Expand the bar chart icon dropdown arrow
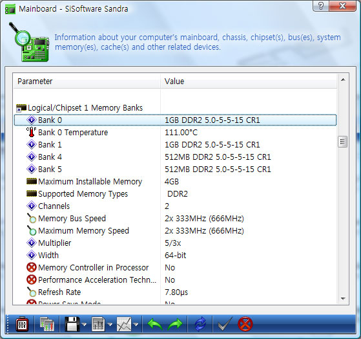Screen dimensions: 361x339 [x=110, y=325]
